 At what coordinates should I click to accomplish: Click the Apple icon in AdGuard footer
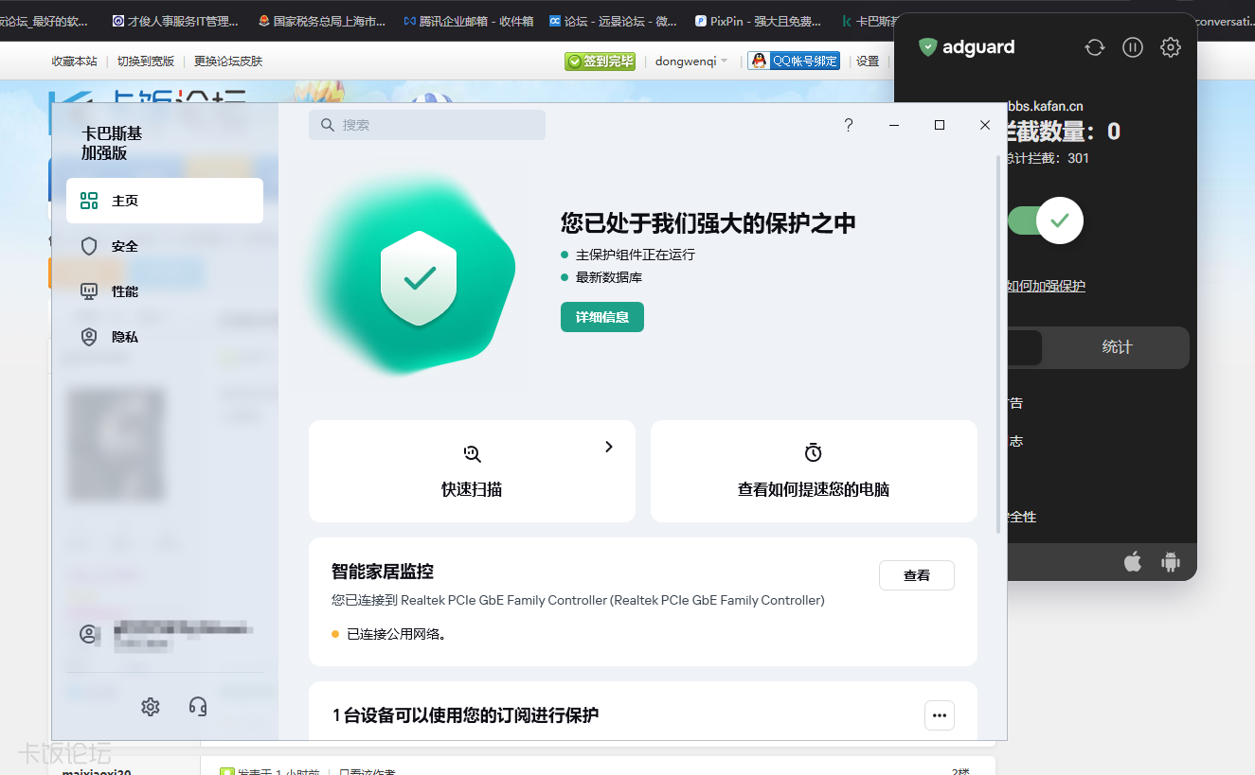(1133, 561)
